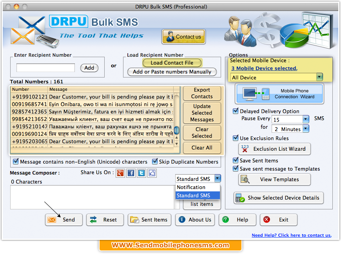Select row with number +9195203065
The height and width of the screenshot is (254, 341).
point(92,141)
